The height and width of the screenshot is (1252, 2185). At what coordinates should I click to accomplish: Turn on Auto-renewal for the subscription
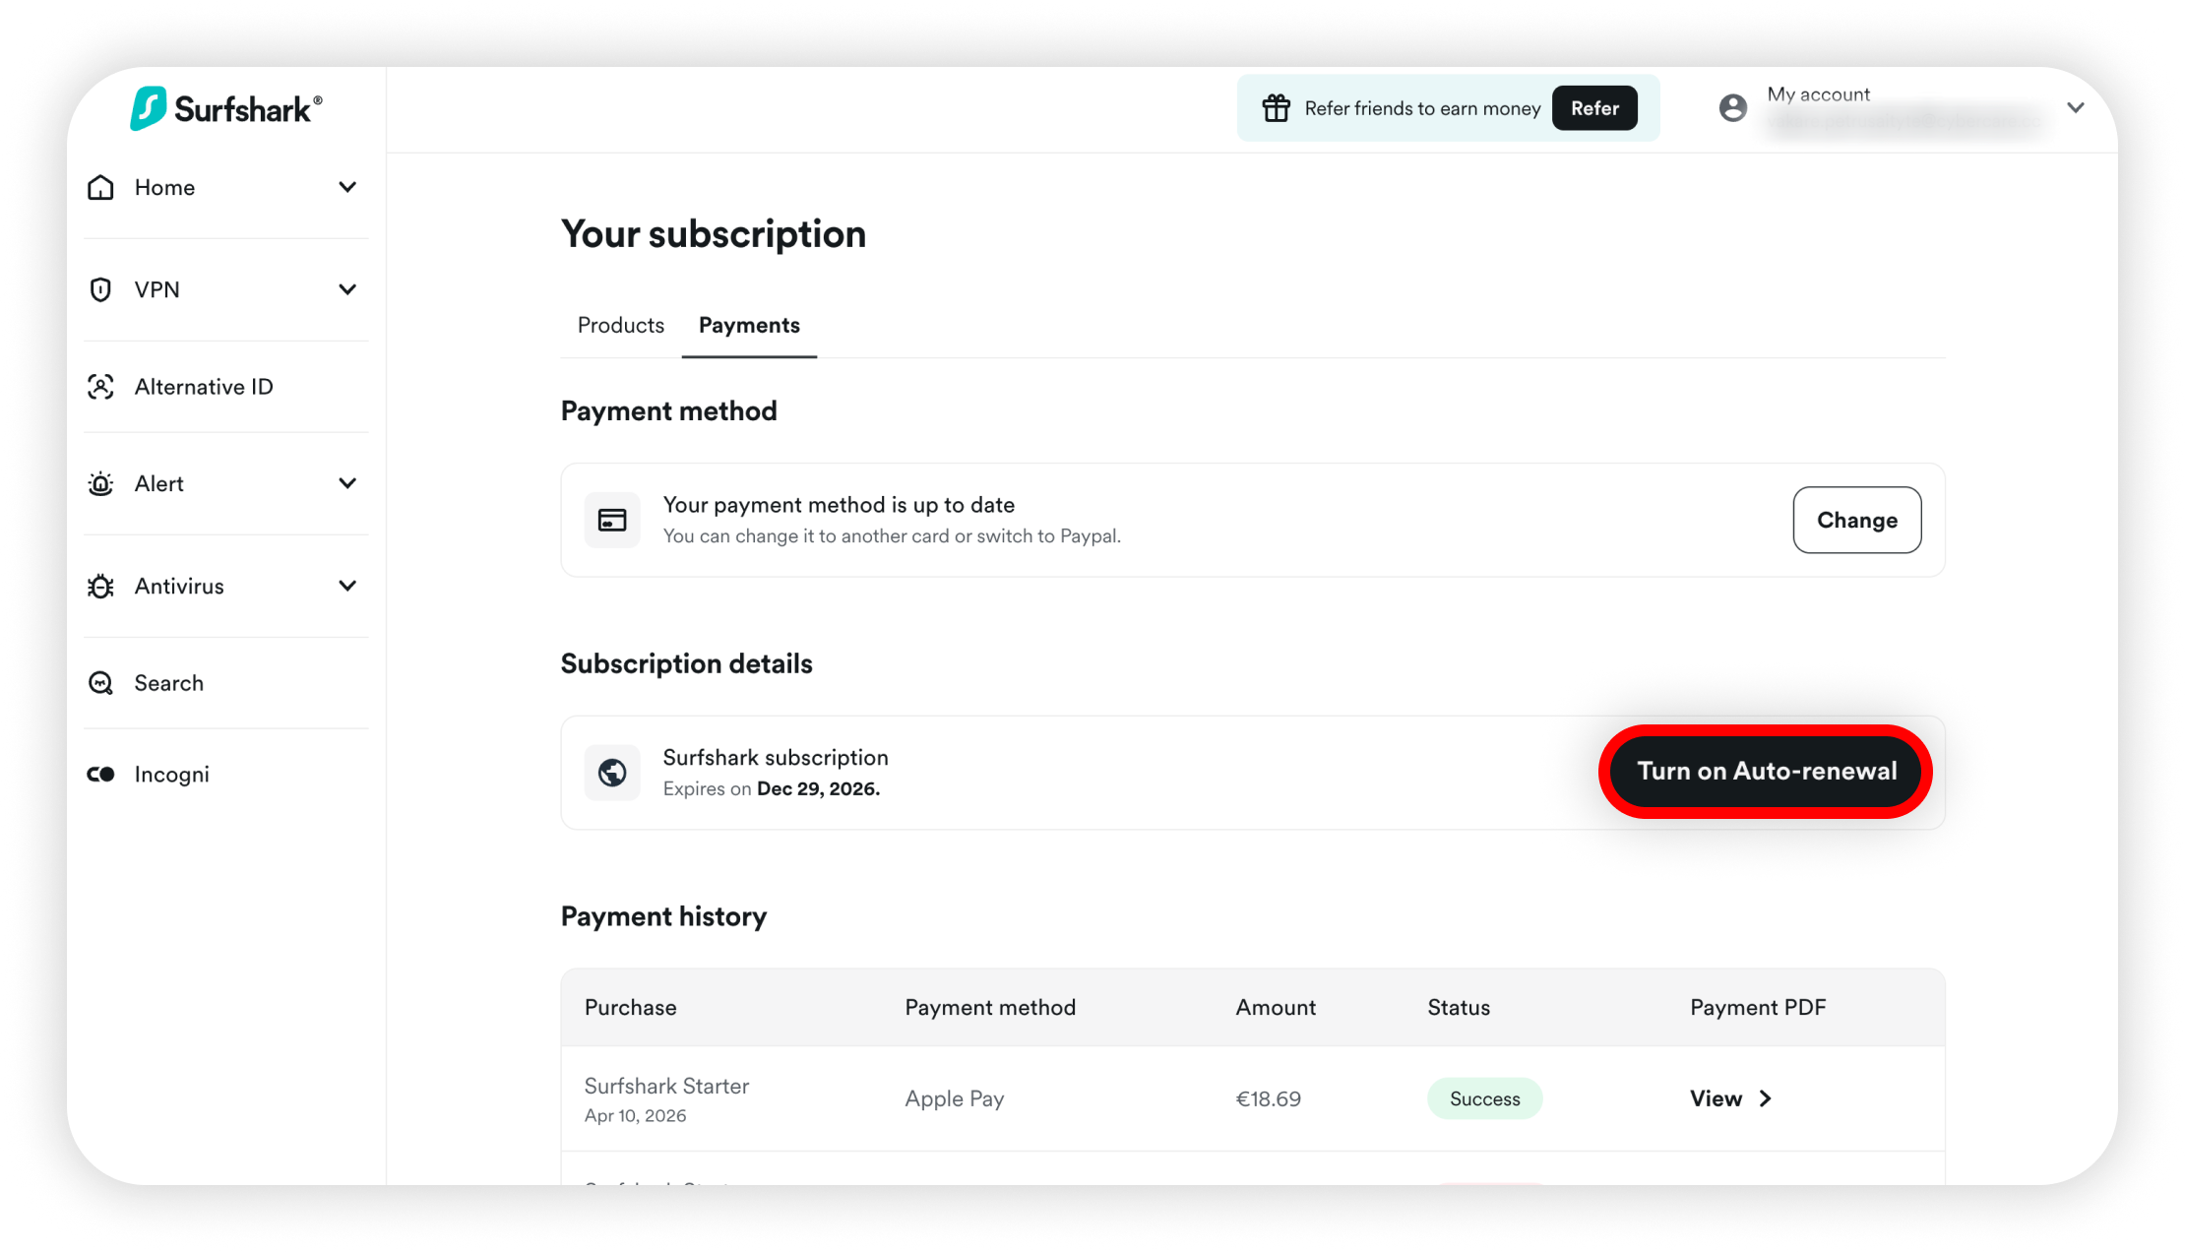[x=1767, y=771]
